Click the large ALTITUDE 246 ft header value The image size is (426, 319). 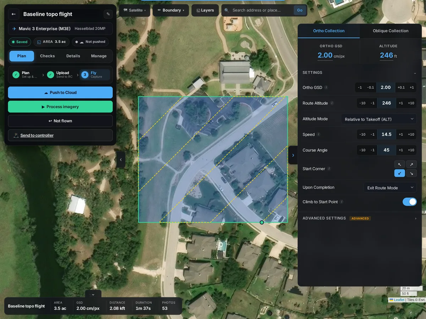(386, 55)
